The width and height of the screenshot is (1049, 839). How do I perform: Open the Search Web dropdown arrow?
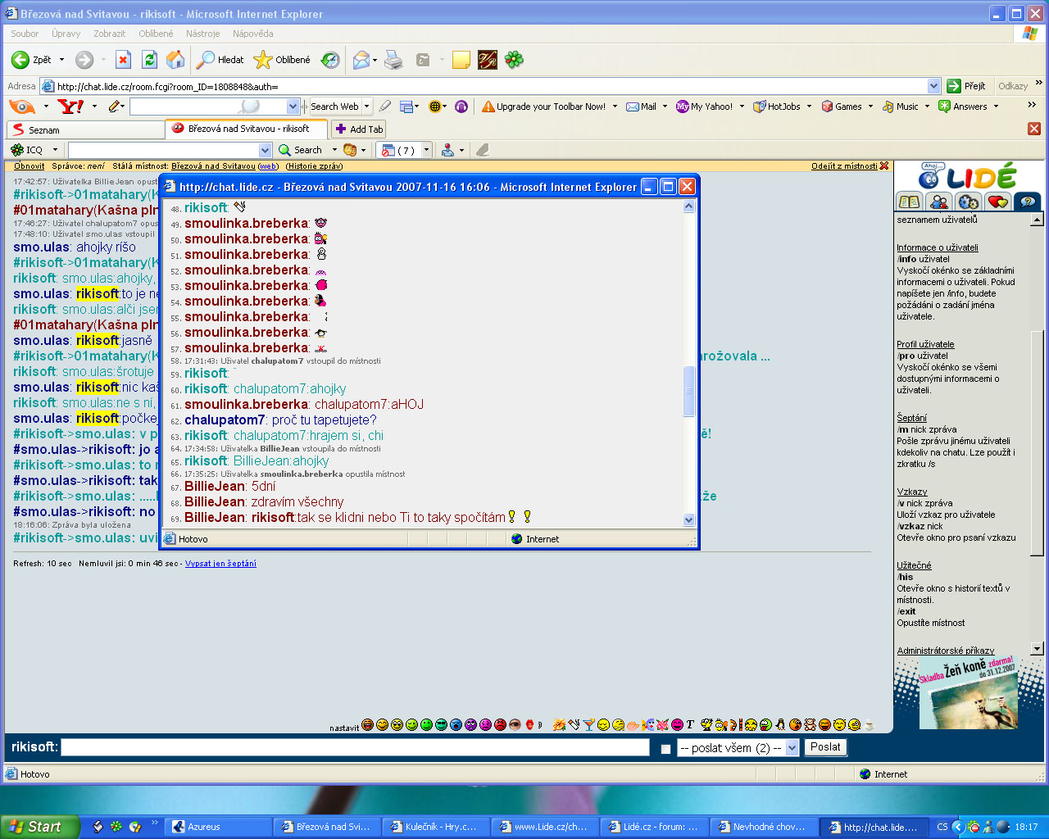coord(366,107)
